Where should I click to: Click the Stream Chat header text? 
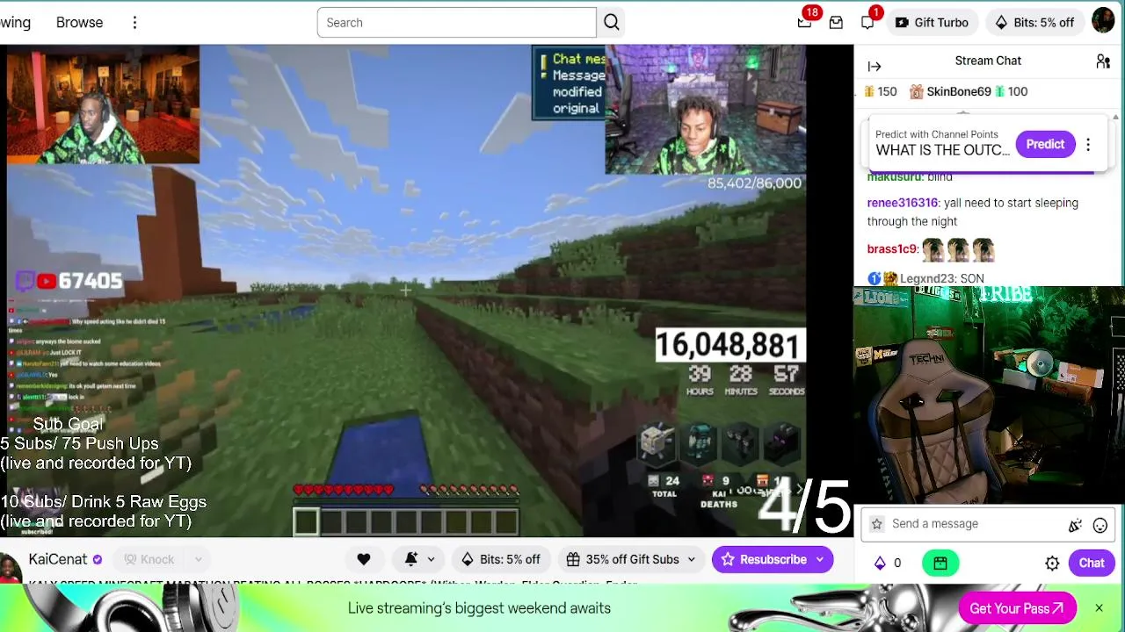[x=988, y=61]
